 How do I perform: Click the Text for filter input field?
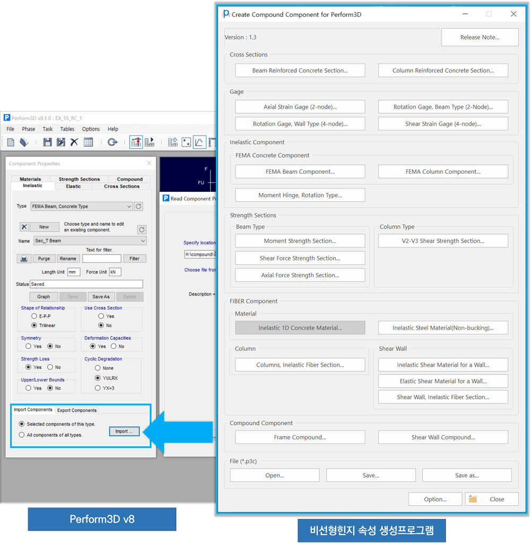point(102,259)
